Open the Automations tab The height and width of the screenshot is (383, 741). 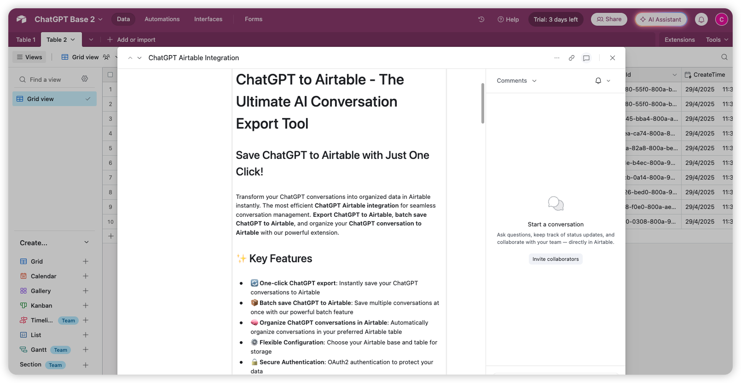click(x=162, y=19)
